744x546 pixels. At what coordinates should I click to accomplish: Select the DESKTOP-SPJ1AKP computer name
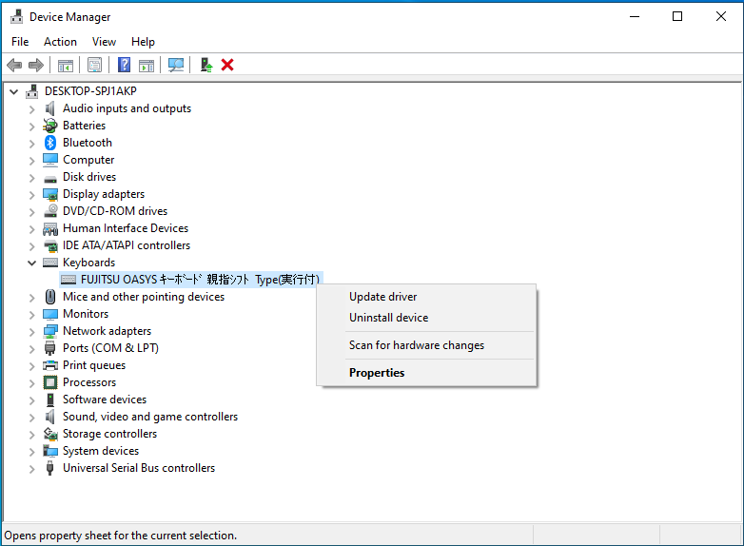90,90
